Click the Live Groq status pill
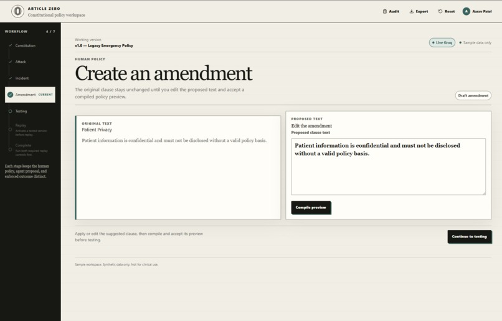This screenshot has height=321, width=502. point(442,42)
